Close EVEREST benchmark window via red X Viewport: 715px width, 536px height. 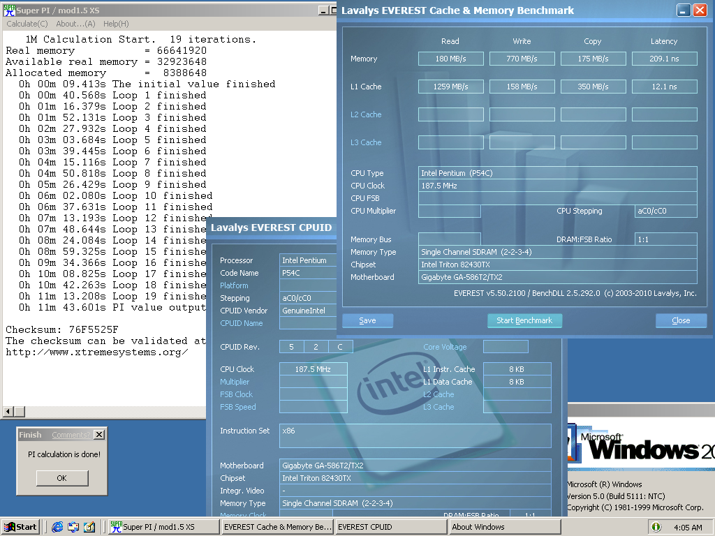(x=700, y=10)
